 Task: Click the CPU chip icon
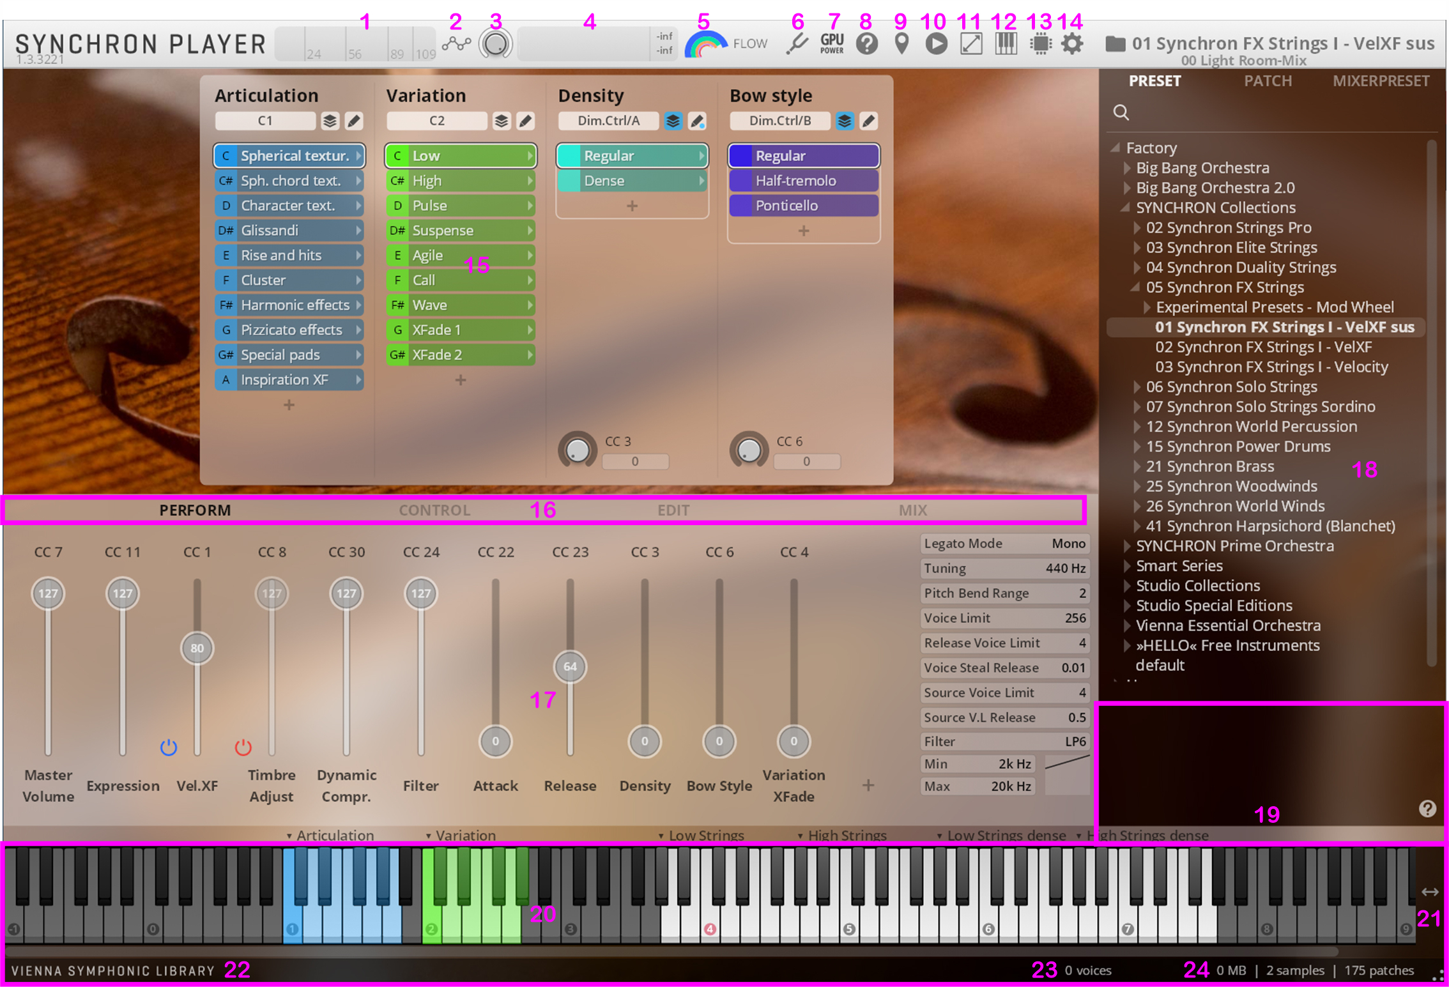click(x=1041, y=43)
